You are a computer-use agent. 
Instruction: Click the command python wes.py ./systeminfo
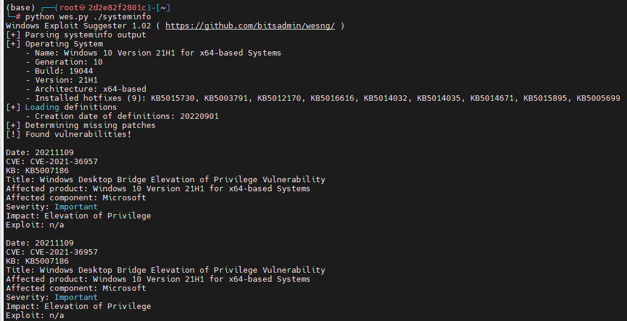pos(88,17)
